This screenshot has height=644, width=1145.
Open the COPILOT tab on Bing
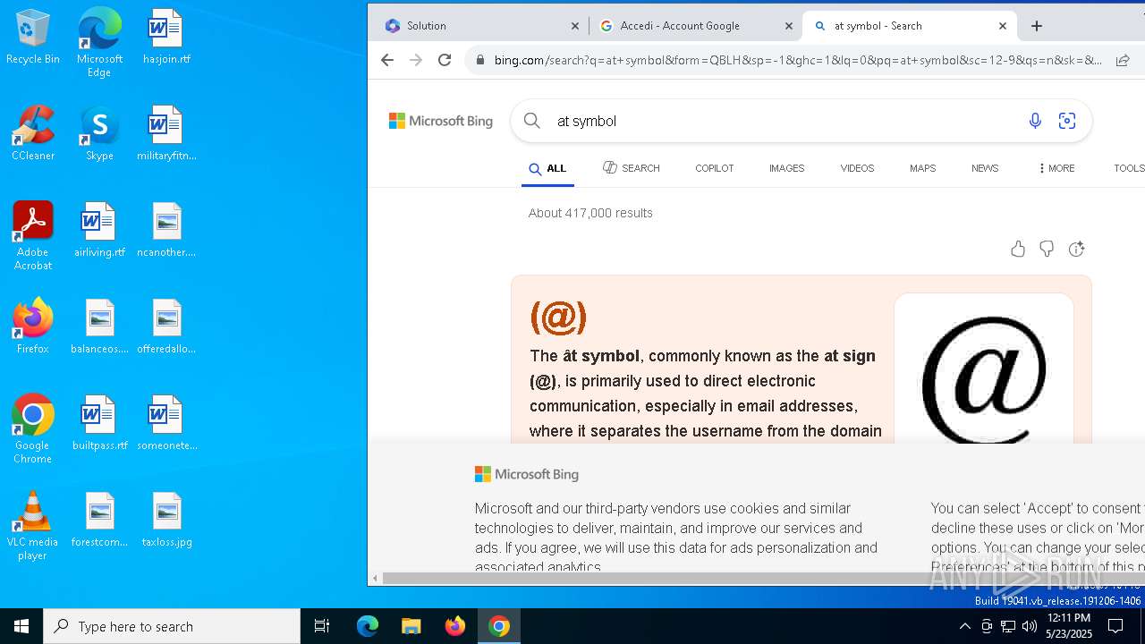(x=714, y=168)
